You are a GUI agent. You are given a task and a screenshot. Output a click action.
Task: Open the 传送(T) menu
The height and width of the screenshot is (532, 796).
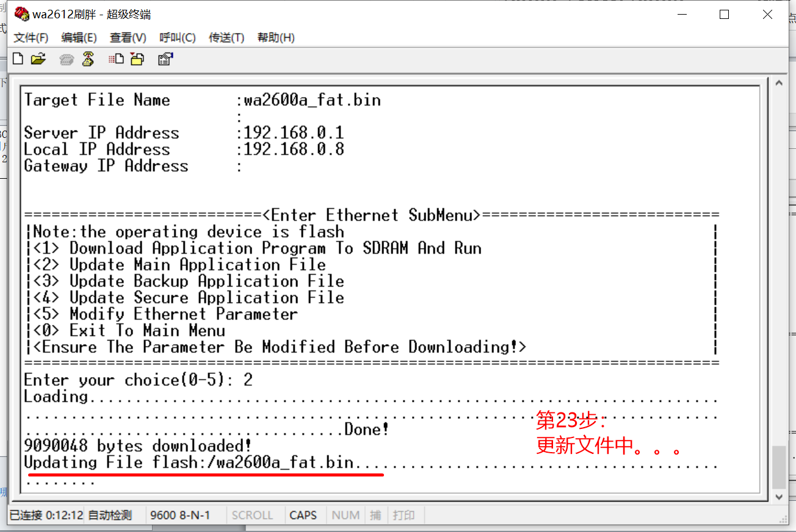click(226, 38)
